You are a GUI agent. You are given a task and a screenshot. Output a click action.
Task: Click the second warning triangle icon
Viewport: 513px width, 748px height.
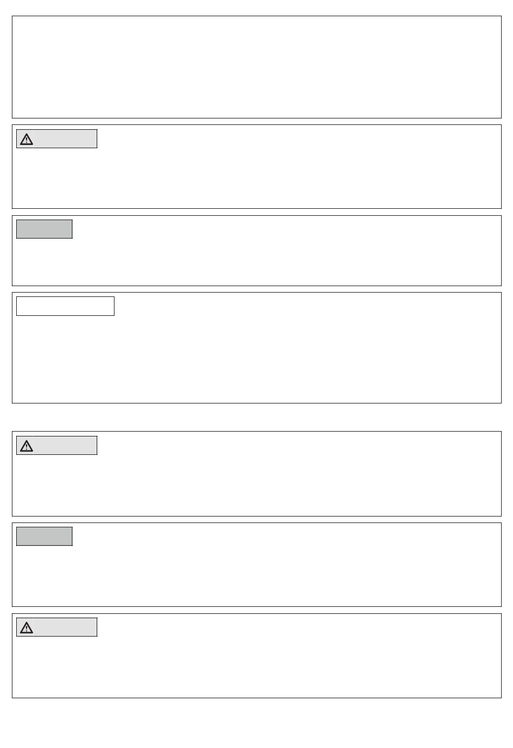point(26,446)
